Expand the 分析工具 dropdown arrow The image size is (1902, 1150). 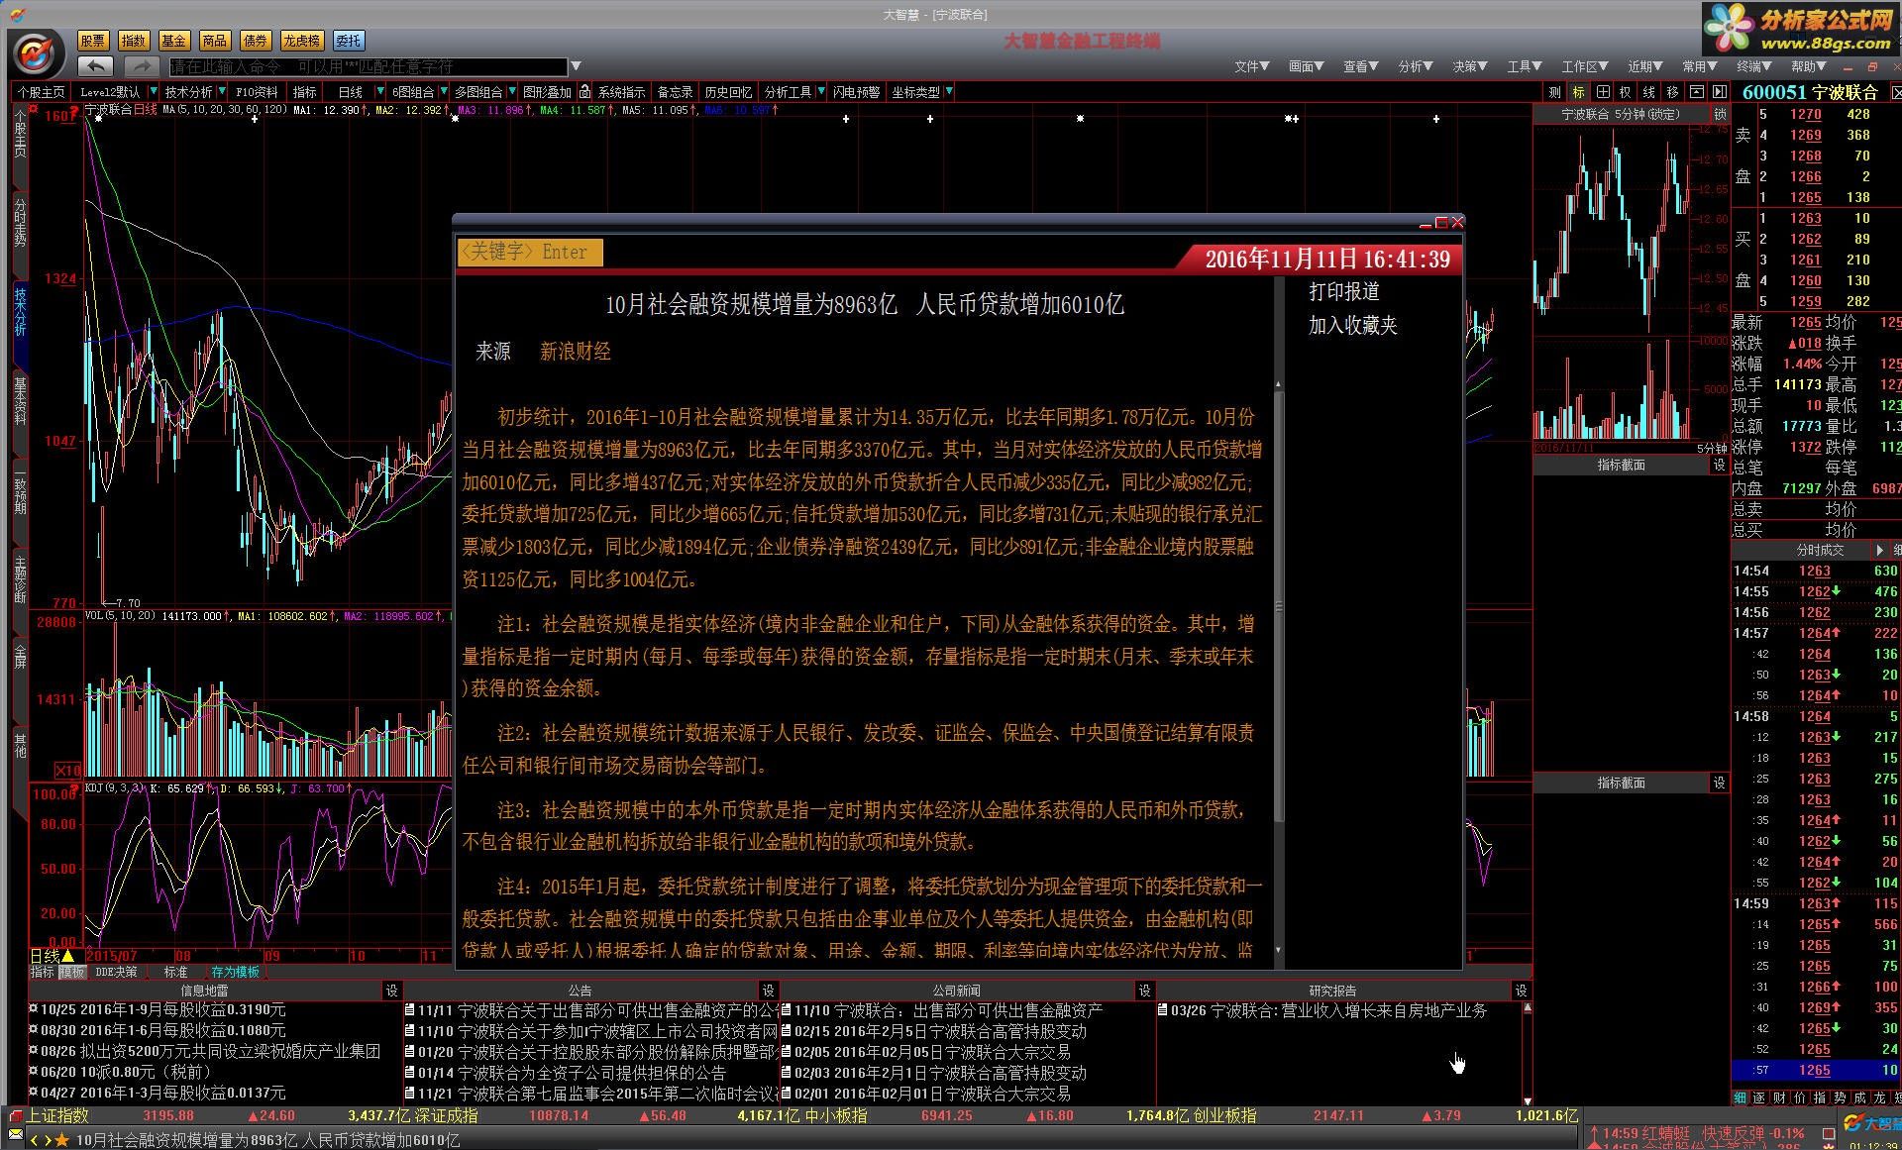pos(819,92)
